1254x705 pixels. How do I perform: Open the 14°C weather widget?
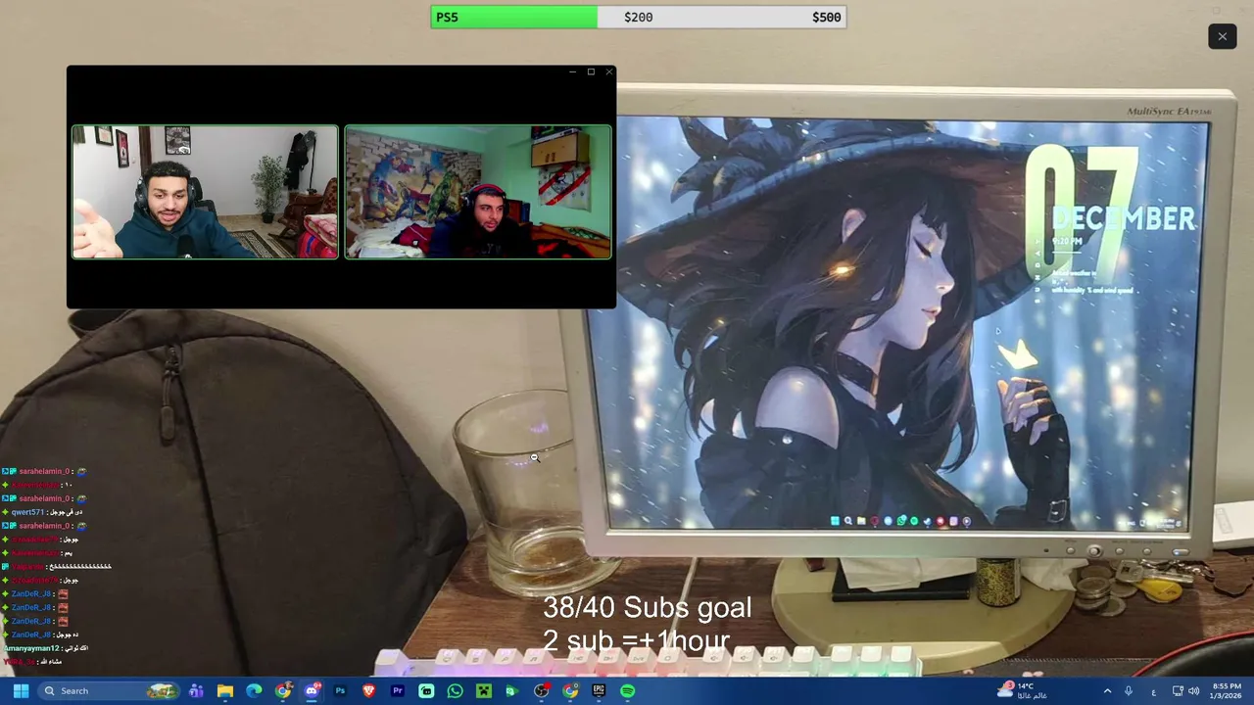pos(1023,691)
